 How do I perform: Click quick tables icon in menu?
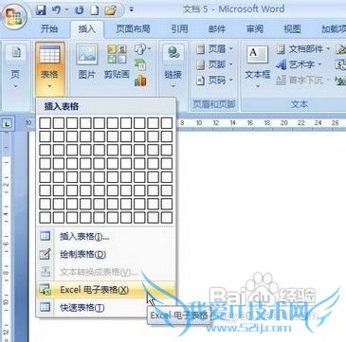46,307
